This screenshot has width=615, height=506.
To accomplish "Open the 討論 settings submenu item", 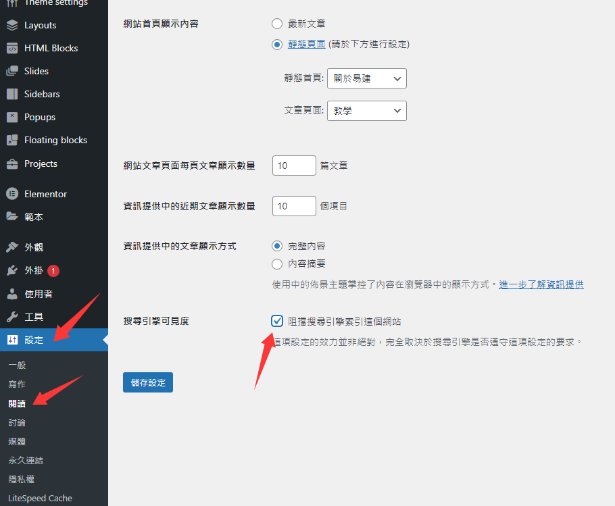I will click(18, 422).
